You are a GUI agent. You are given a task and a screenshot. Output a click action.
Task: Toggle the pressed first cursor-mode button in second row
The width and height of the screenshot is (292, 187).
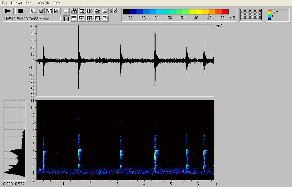click(66, 18)
